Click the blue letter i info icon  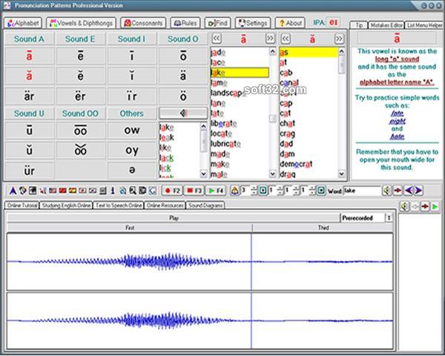113,191
